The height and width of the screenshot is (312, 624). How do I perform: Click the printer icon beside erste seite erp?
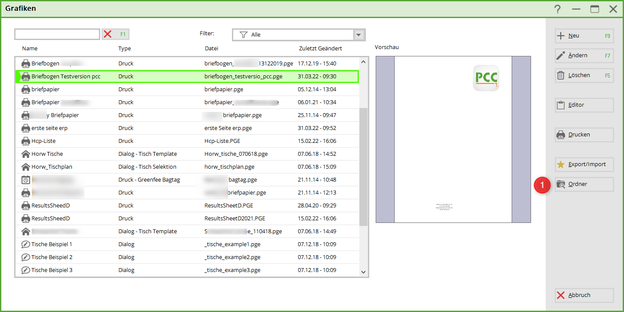pyautogui.click(x=25, y=128)
